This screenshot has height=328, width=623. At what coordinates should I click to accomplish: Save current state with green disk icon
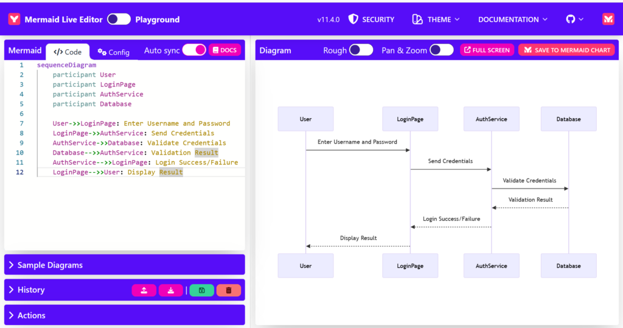tap(201, 290)
